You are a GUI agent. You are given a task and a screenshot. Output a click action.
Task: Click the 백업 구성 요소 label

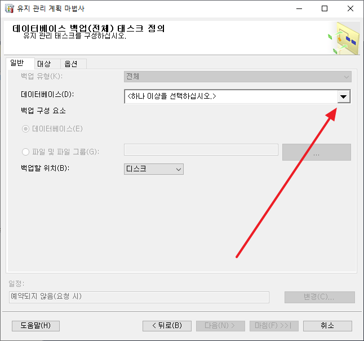tap(43, 111)
